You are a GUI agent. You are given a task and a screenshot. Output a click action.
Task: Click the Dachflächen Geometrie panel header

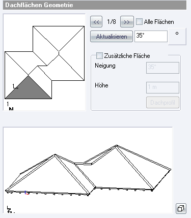coord(95,5)
